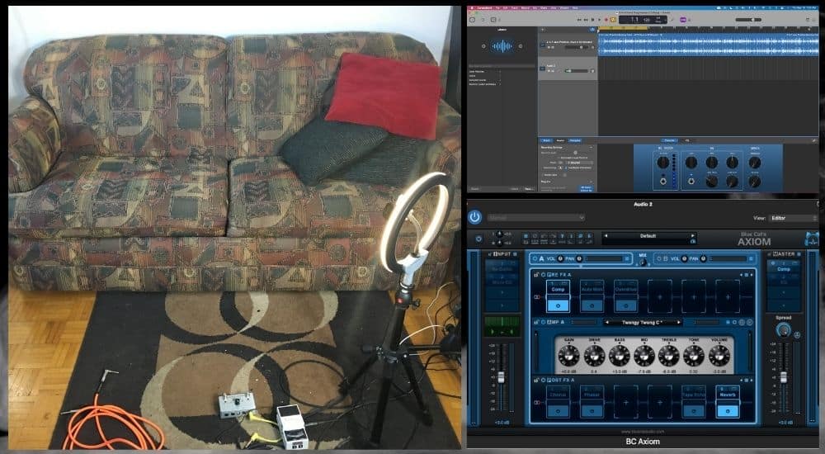Select previous amp preset before Twangy Twang C
Viewport: 825px width, 454px height.
[606, 322]
